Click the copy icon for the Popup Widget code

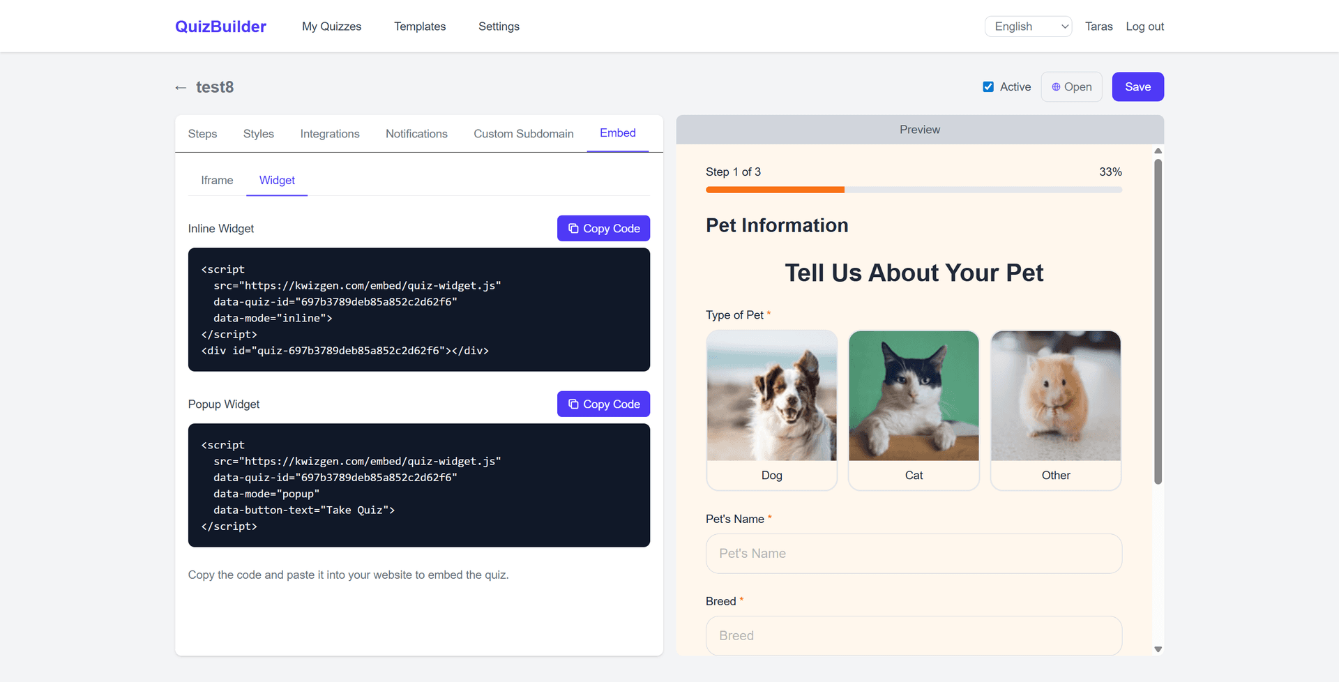(x=573, y=404)
